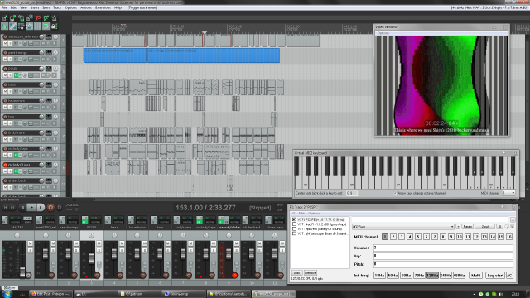The width and height of the screenshot is (530, 298).
Task: Toggle plugin bypass checkbox in FX window
Action: click(513, 226)
